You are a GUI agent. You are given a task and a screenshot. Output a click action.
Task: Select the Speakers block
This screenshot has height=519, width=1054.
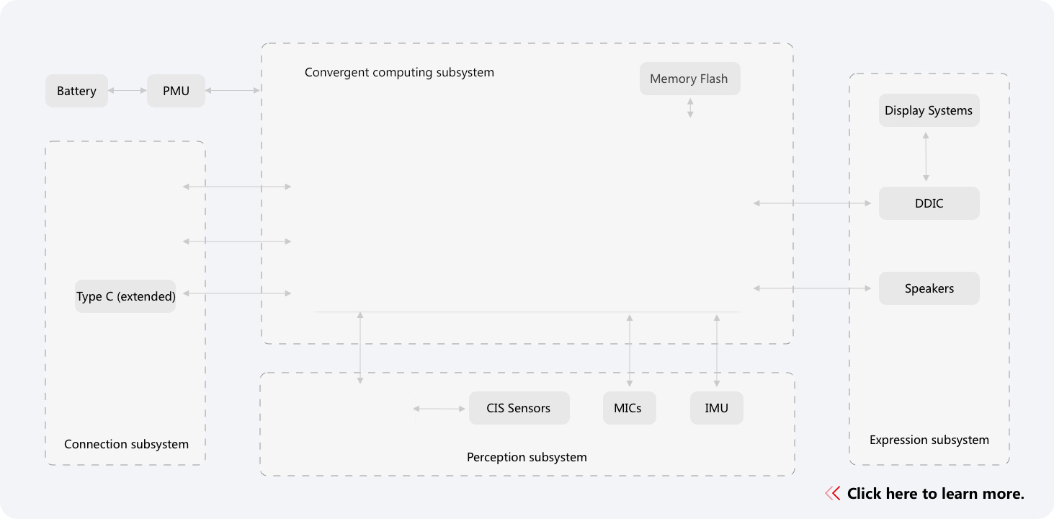[x=929, y=288]
